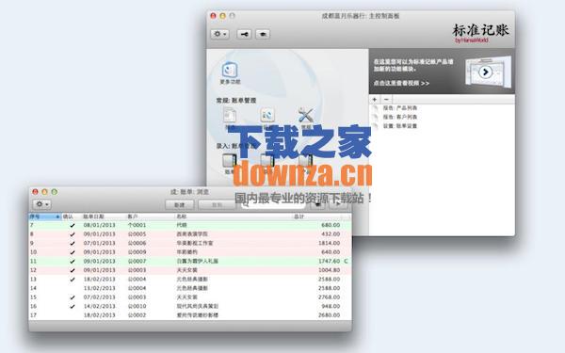Open the wrench and screwdriver settings icon
This screenshot has width=565, height=353.
[x=306, y=115]
